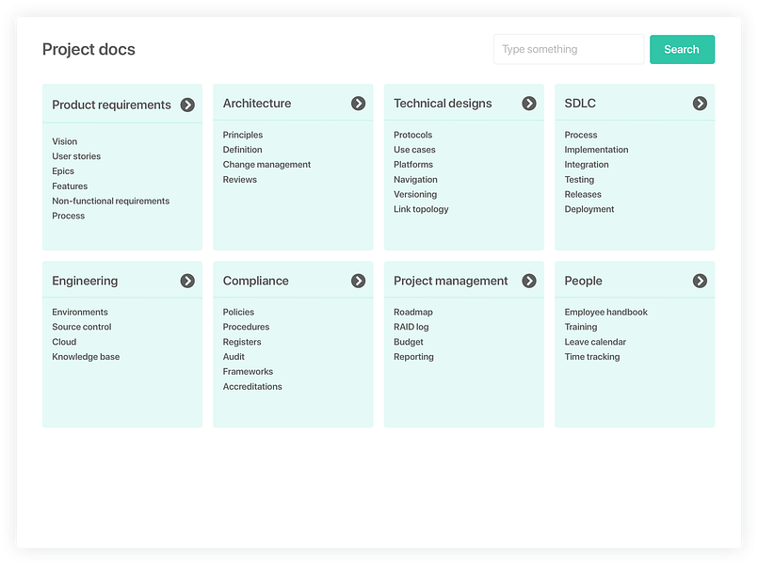Open the Frameworks link
The width and height of the screenshot is (758, 565).
(x=248, y=371)
